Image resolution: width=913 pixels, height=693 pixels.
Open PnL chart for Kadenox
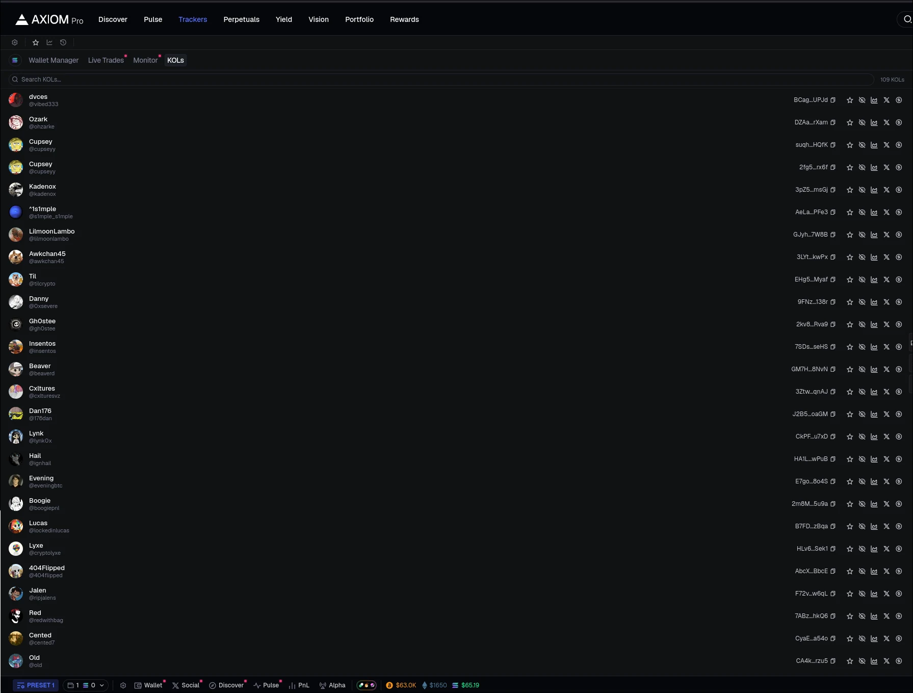point(874,190)
